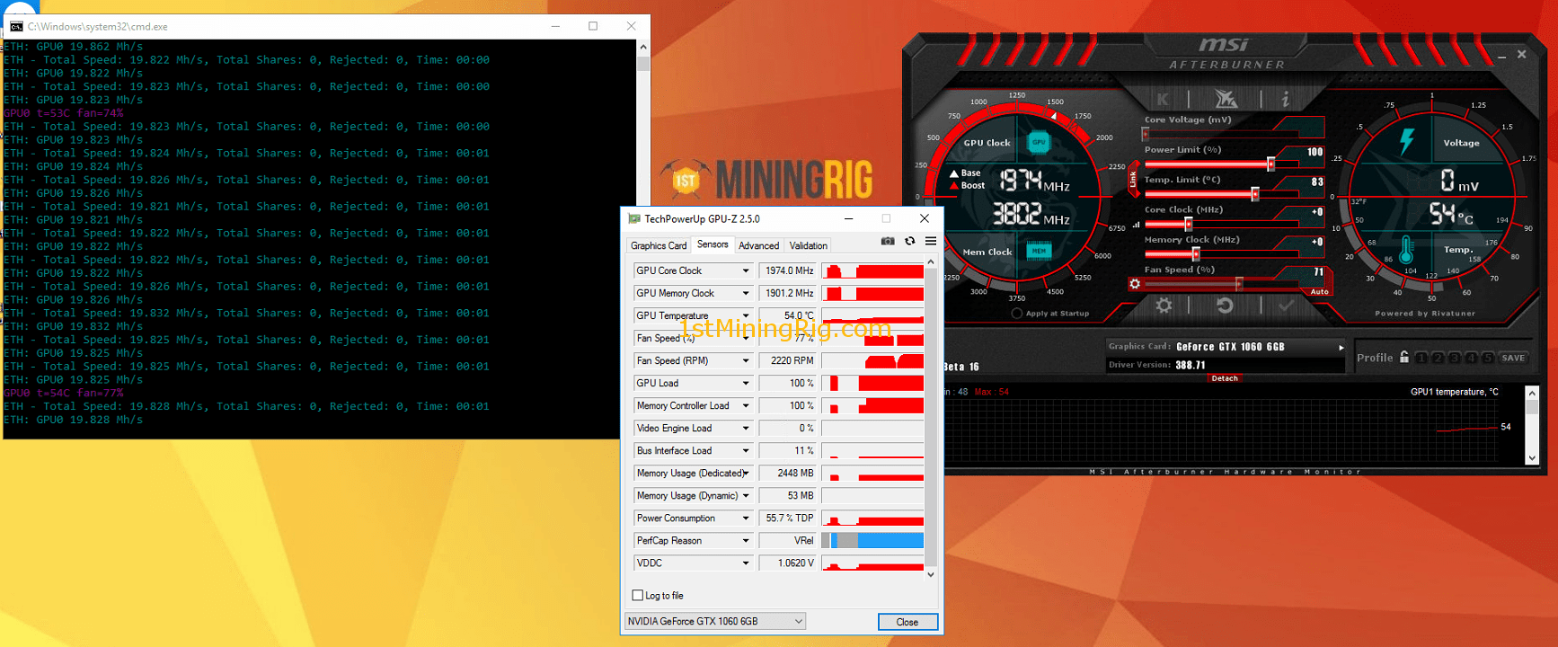
Task: Click the VDDC value 1.0620 V
Action: [789, 563]
